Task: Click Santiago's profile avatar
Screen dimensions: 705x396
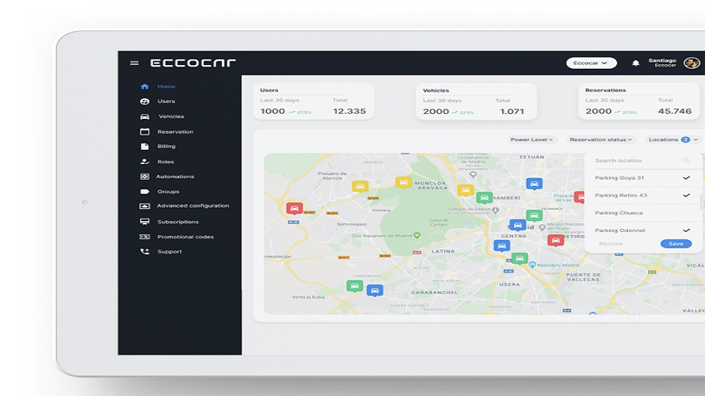Action: coord(692,63)
